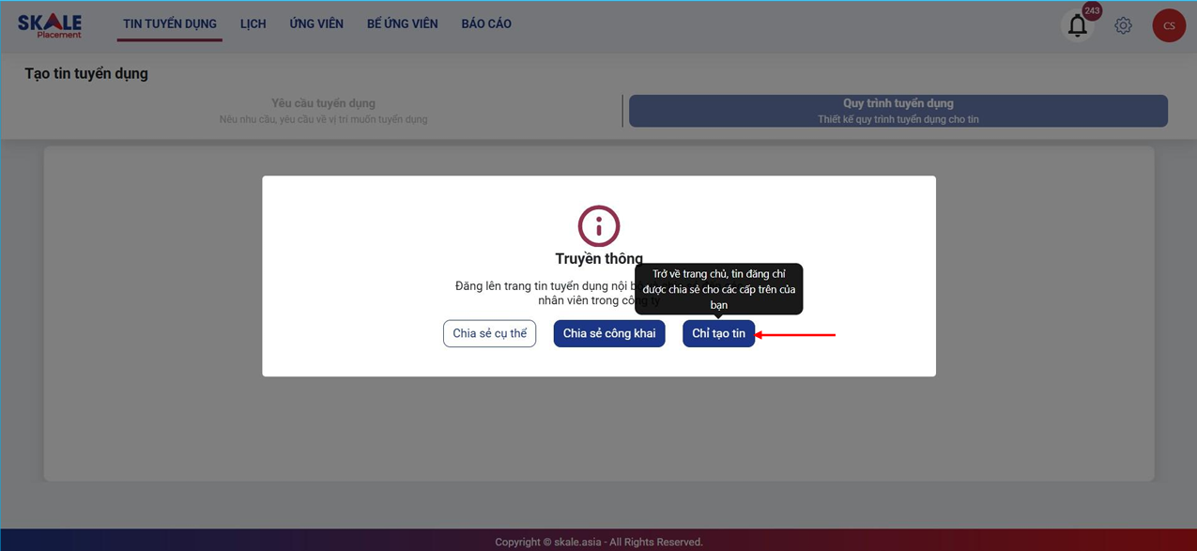Screen dimensions: 1197x551
Task: Click the Tạo tin tuyển dụng page title
Action: pyautogui.click(x=86, y=73)
